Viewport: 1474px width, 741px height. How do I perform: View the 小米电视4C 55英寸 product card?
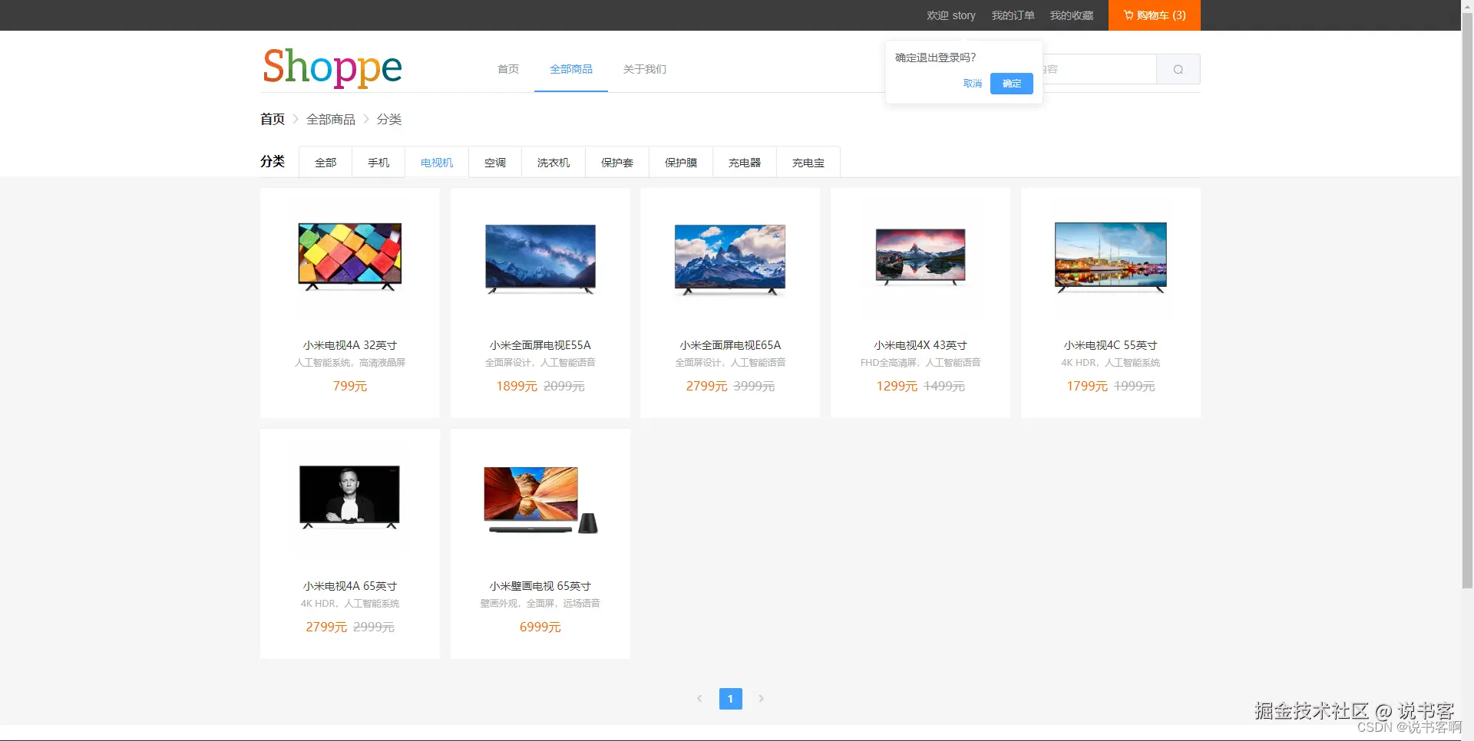click(x=1110, y=302)
